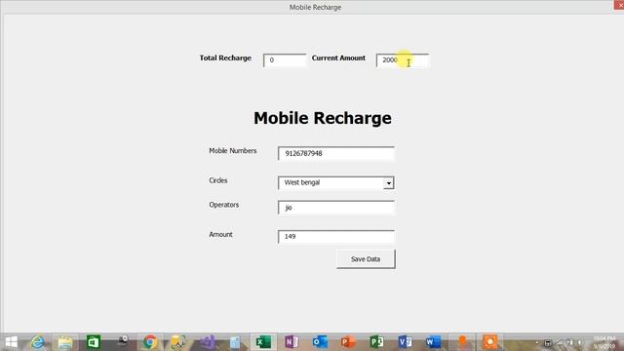This screenshot has width=624, height=351.
Task: Click into the Current Amount field
Action: 403,60
